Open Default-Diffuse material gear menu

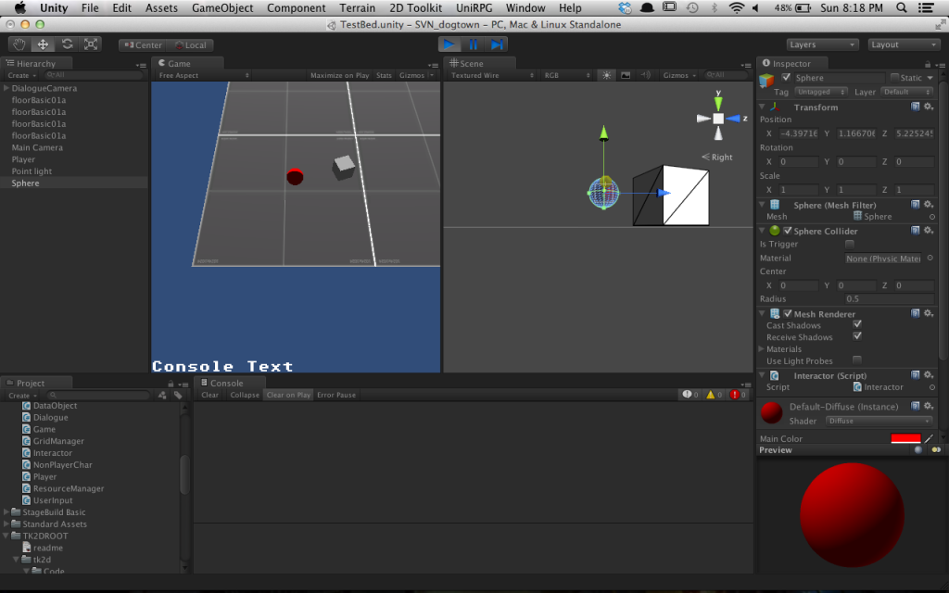(x=929, y=406)
